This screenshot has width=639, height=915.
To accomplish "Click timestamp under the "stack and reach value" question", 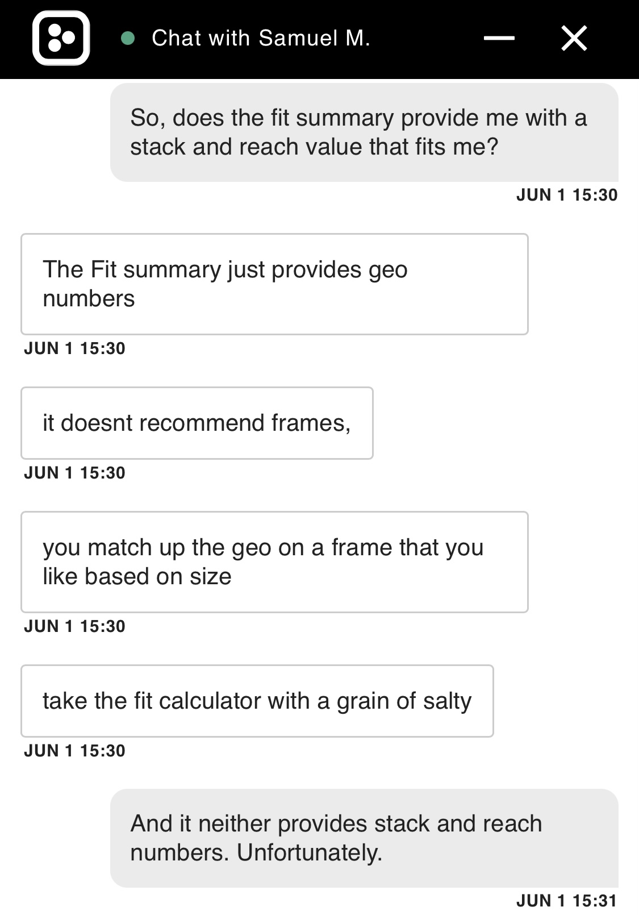I will (566, 195).
